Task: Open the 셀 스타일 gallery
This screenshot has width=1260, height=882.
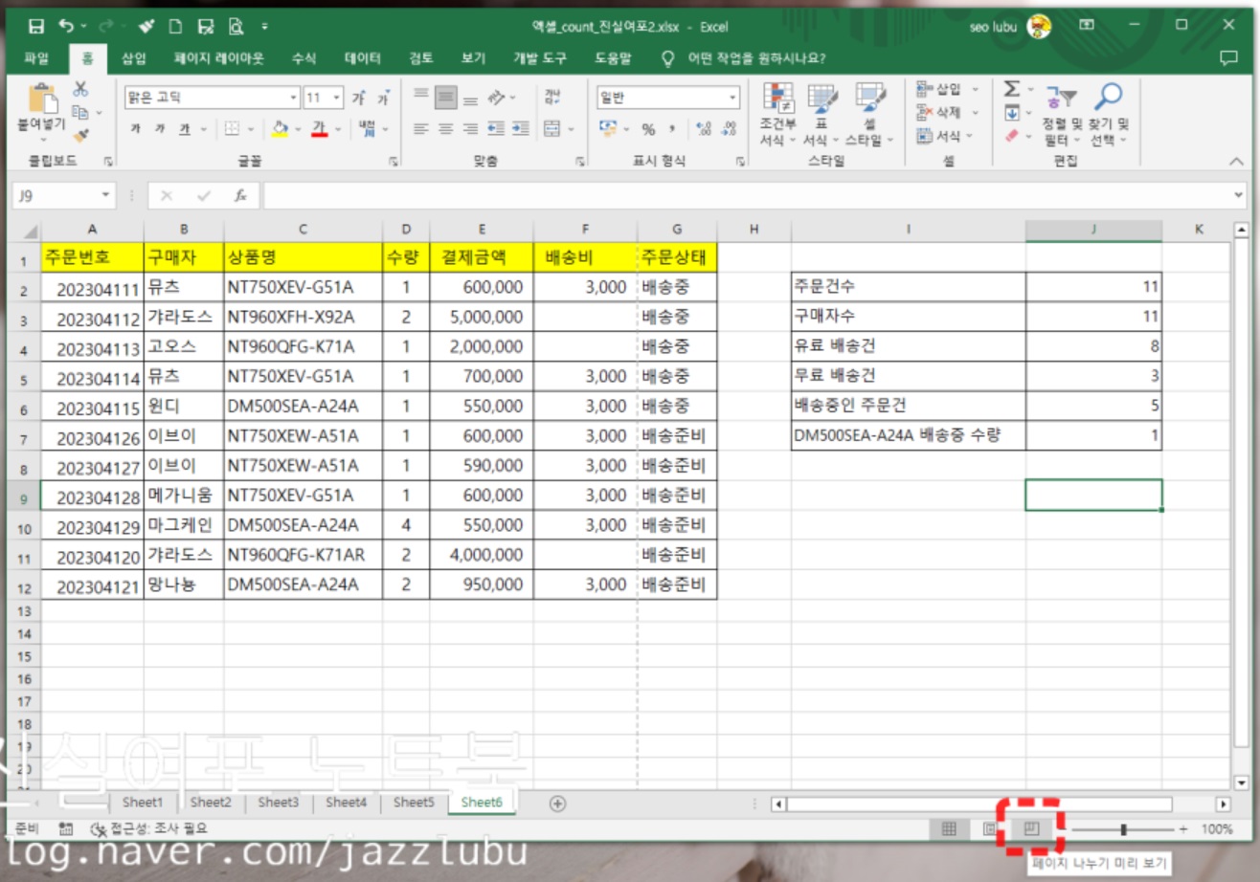Action: [x=868, y=115]
